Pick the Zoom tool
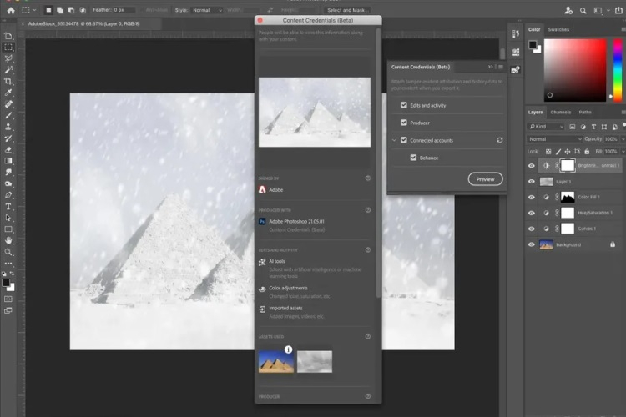Screen dimensions: 626x417 click(x=8, y=251)
